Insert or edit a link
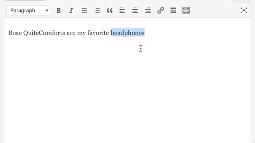The image size is (255, 143). click(161, 11)
